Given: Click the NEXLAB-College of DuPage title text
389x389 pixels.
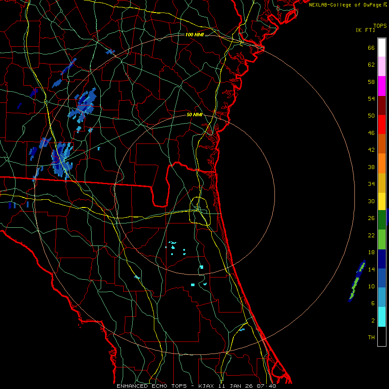Looking at the screenshot, I should pos(346,5).
